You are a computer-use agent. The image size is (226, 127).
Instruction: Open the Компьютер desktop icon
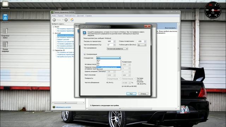[x=5, y=5]
